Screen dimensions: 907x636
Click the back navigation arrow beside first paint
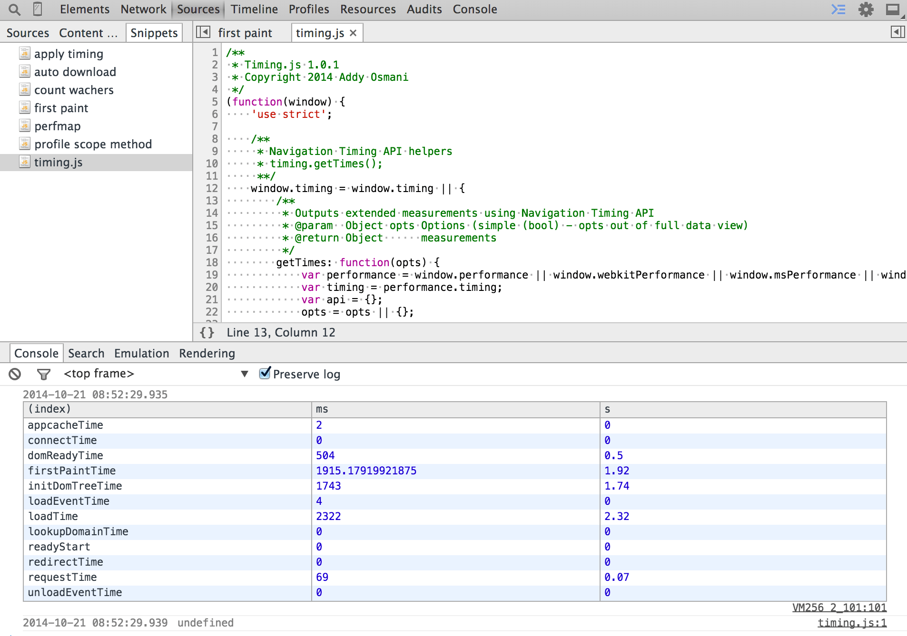click(x=203, y=32)
